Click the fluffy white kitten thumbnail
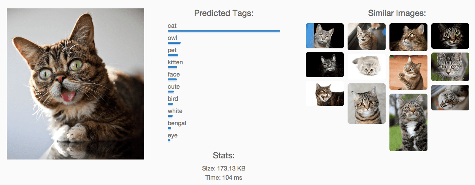475x185 pixels. (x=367, y=67)
